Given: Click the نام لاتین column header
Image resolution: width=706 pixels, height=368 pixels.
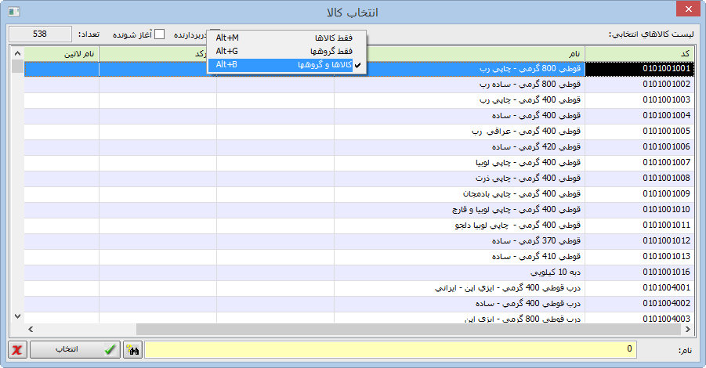Looking at the screenshot, I should pos(62,54).
